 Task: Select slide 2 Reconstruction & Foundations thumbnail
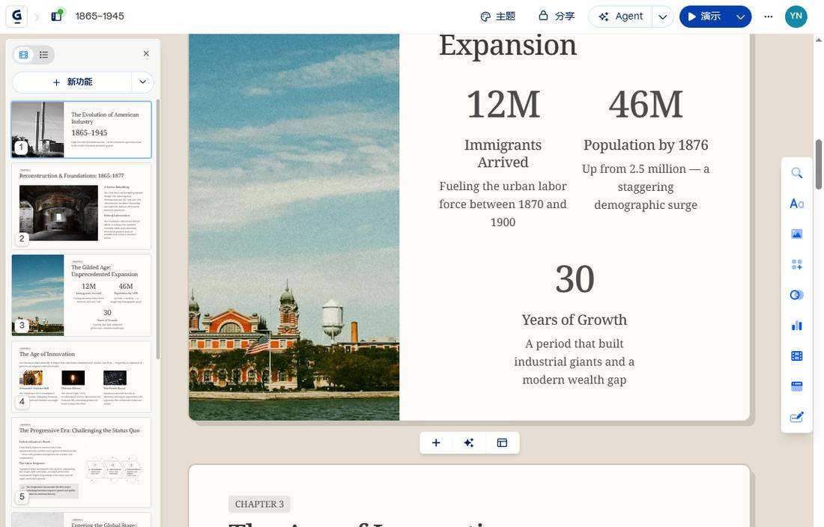point(82,206)
